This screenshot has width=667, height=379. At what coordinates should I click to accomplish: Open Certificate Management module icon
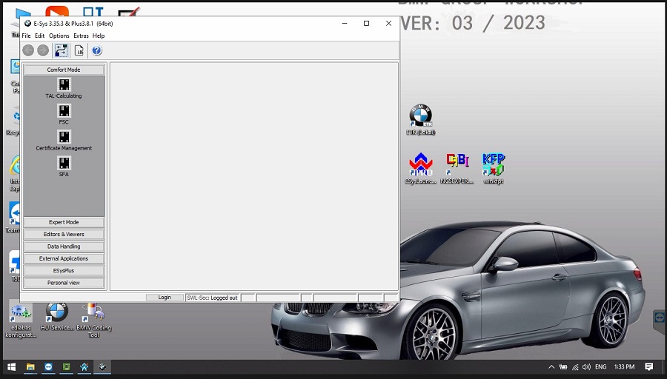tap(64, 137)
